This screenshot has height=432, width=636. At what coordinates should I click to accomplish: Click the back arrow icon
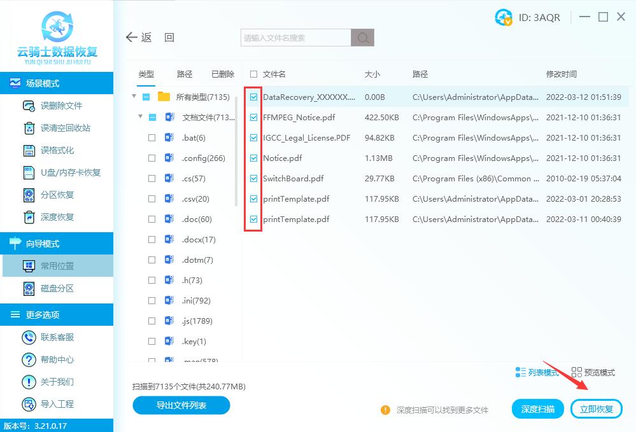pyautogui.click(x=131, y=38)
